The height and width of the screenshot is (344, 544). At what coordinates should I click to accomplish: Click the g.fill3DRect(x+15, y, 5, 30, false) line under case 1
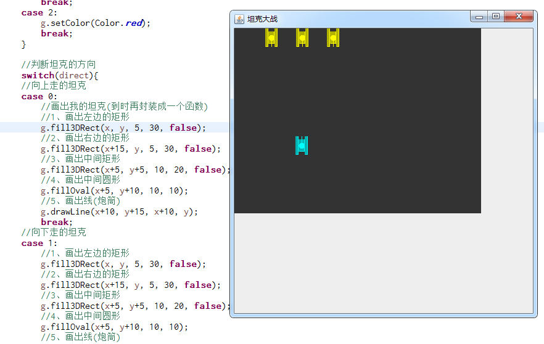tap(131, 285)
